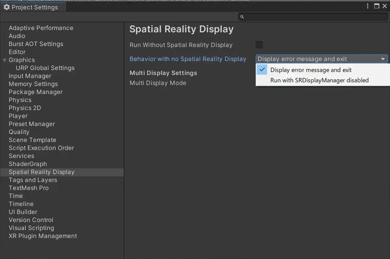Select the Graphics category
The height and width of the screenshot is (259, 390).
coord(22,60)
